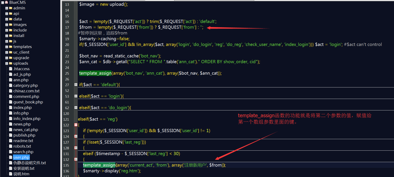Click the '#暂停到这里，追踪$from' comment line

(103, 33)
